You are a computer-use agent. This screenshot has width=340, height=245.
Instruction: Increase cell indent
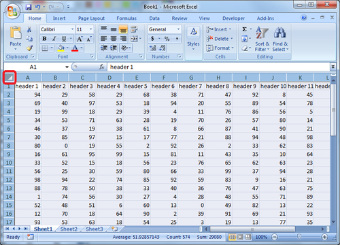(114, 48)
